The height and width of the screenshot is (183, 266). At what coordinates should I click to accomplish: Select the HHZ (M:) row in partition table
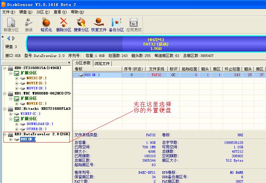(169, 75)
